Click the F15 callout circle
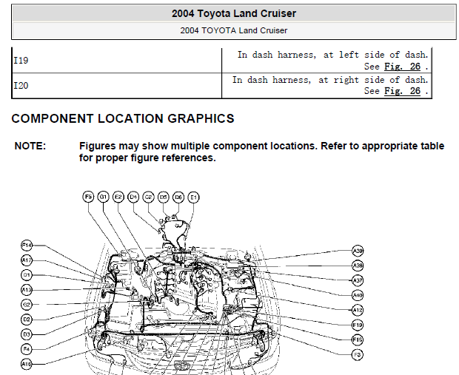Image resolution: width=459 pixels, height=375 pixels. click(x=358, y=340)
